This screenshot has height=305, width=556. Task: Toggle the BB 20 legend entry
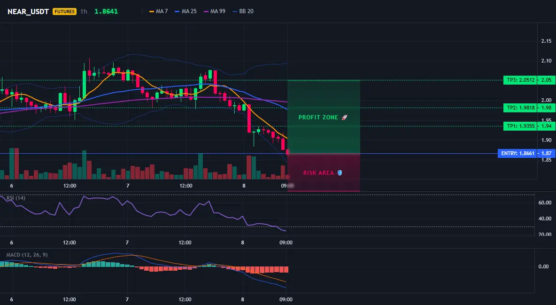click(243, 11)
